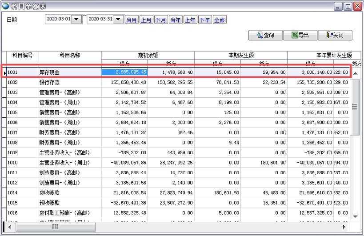
Task: Click the horizontal scrollbar thumb
Action: 55,227
